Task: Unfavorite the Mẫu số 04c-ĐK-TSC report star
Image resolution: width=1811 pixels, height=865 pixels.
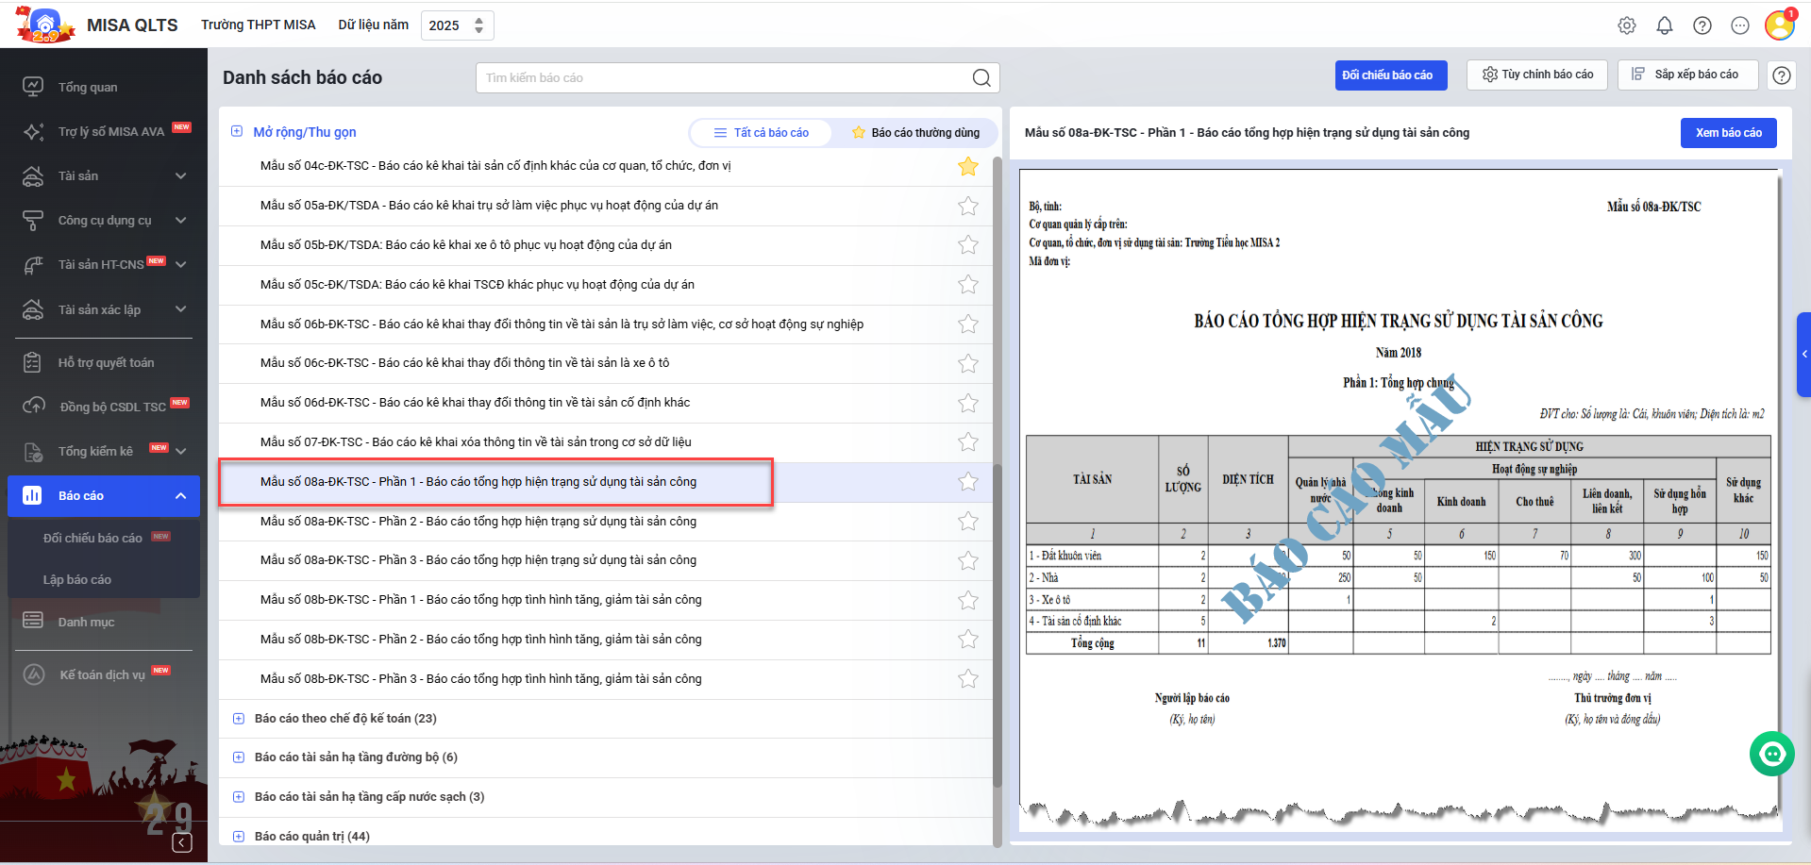Action: click(967, 167)
